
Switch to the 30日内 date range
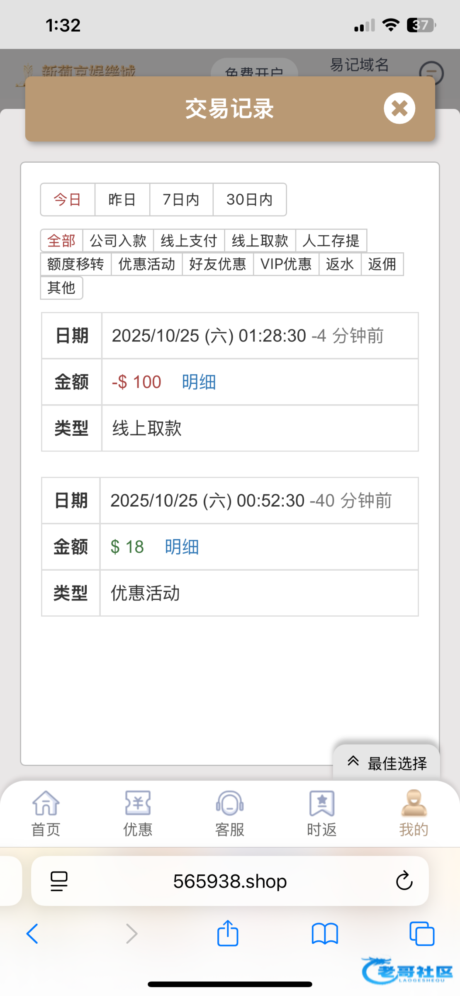click(x=249, y=200)
